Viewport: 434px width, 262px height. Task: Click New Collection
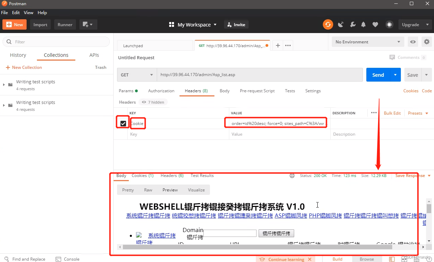(24, 67)
